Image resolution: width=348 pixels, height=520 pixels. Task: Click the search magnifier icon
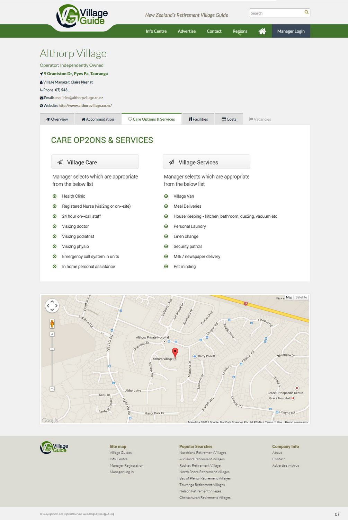coord(306,12)
